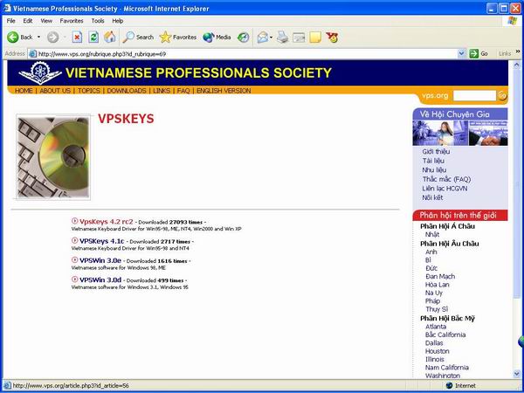524x393 pixels.
Task: Click the red Messenger toolbar icon
Action: click(x=332, y=37)
